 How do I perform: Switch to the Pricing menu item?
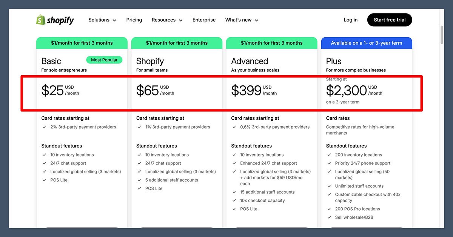[x=134, y=20]
